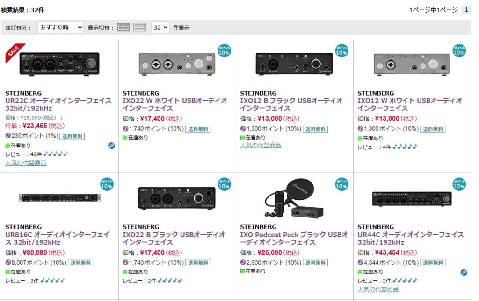Image resolution: width=479 pixels, height=301 pixels.
Task: Click the blue clip icon on UR22C
Action: 111,146
